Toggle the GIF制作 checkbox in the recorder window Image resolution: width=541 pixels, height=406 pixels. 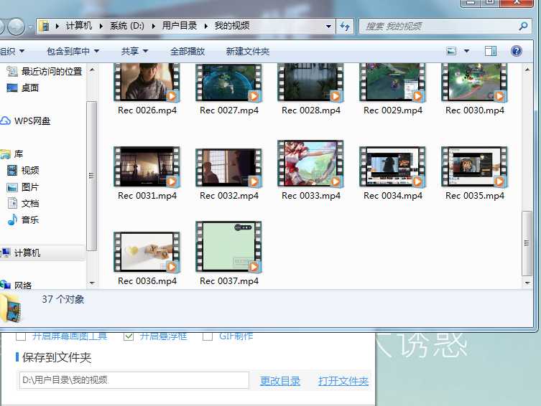click(208, 336)
